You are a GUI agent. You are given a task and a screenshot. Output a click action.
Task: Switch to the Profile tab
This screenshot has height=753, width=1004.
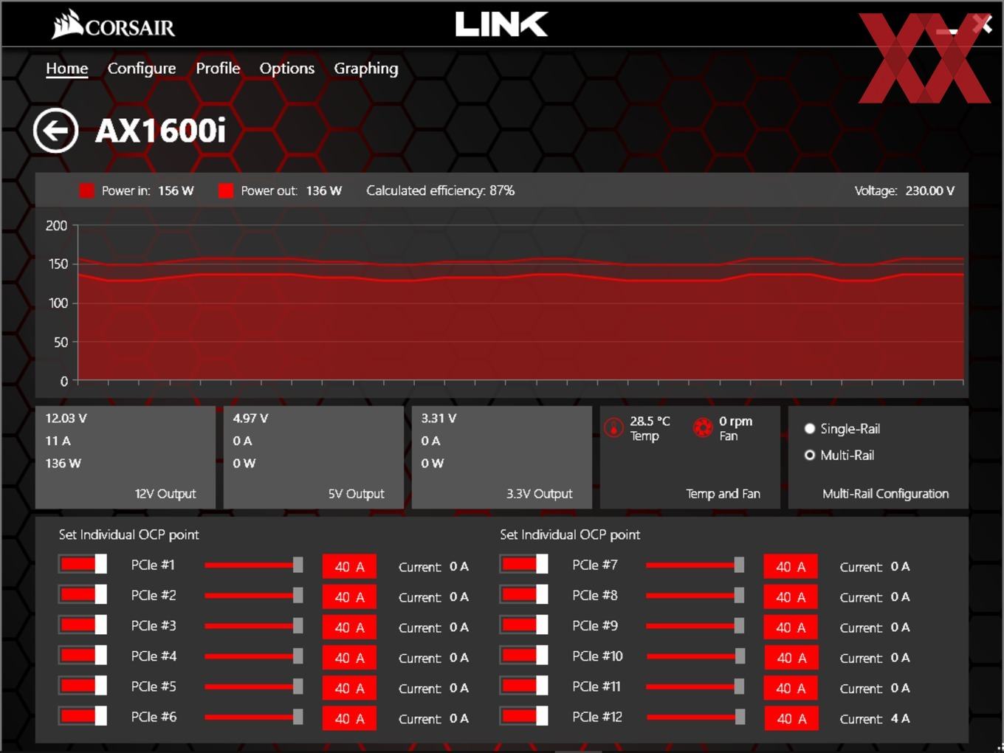218,68
